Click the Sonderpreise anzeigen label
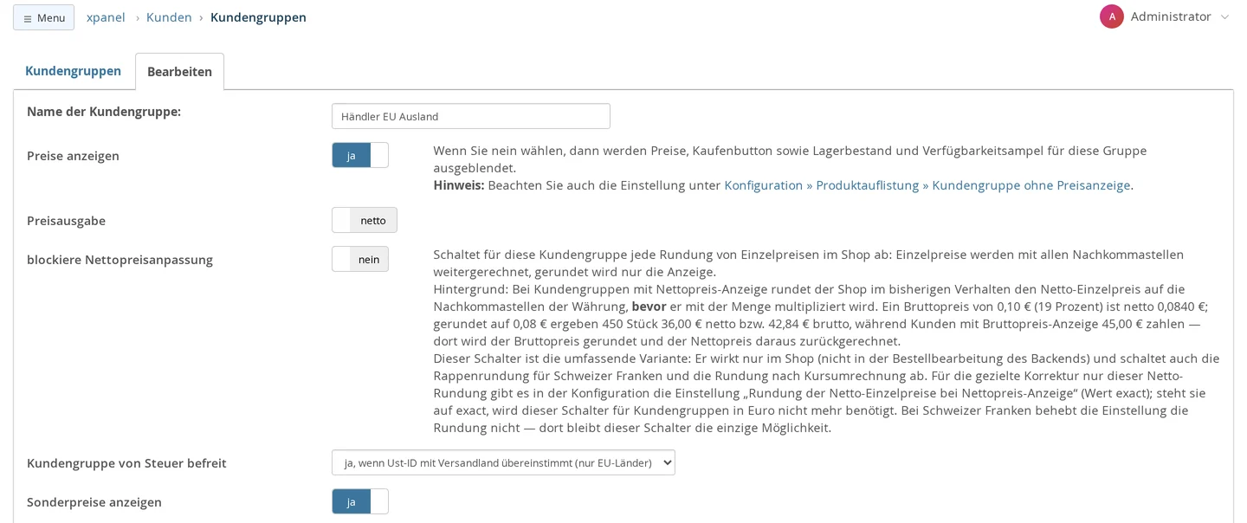This screenshot has height=523, width=1247. point(94,502)
